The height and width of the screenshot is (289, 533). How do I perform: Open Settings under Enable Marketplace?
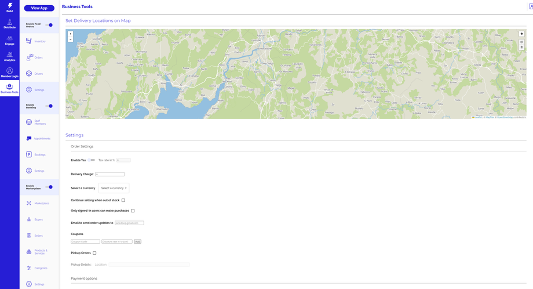(35, 284)
